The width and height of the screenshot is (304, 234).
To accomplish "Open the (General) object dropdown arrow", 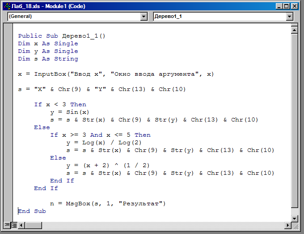I will tap(144, 17).
